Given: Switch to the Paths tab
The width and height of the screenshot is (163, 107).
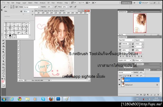Looking at the screenshot, I should pyautogui.click(x=147, y=64).
